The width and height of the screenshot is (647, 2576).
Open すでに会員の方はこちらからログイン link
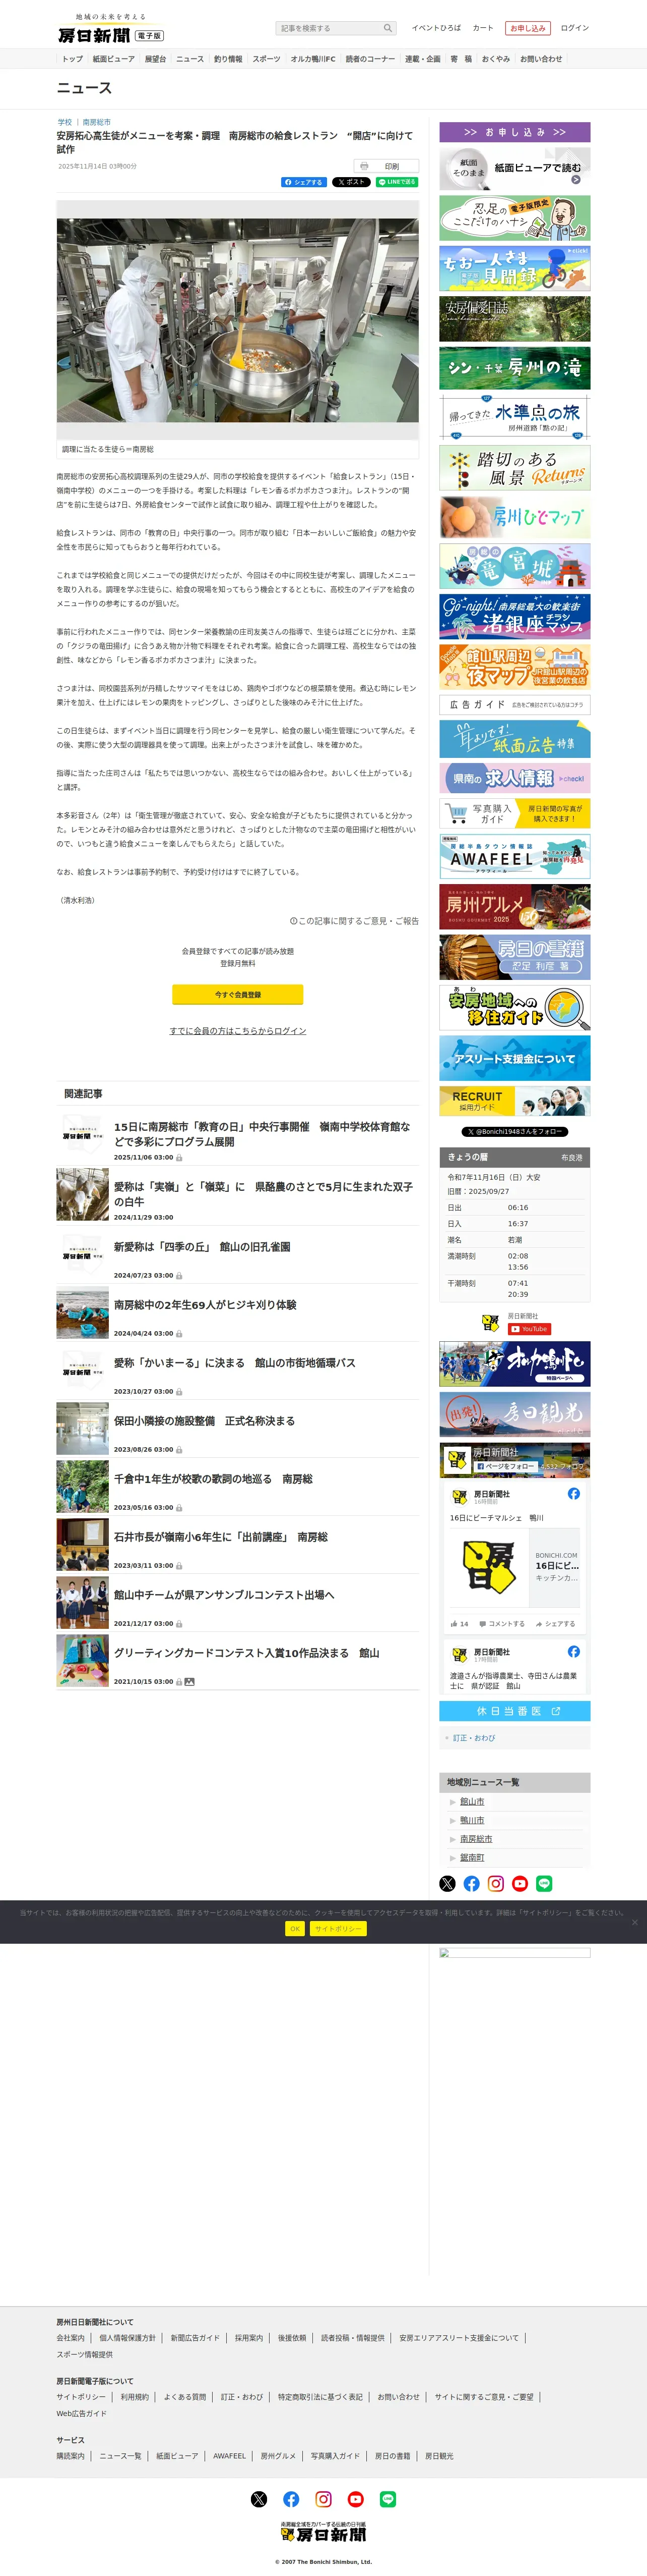click(238, 1030)
